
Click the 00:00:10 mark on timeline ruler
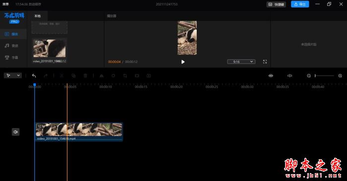tap(106, 87)
